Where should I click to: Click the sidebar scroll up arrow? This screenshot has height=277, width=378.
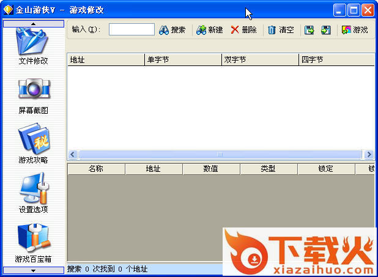pyautogui.click(x=33, y=24)
